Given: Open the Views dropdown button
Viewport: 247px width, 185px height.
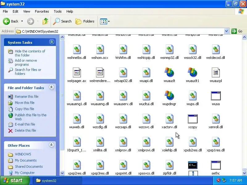Looking at the screenshot, I should point(105,21).
